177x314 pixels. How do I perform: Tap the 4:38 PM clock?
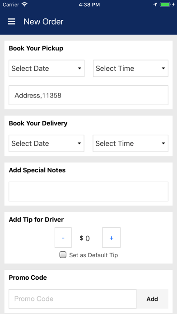tap(89, 5)
